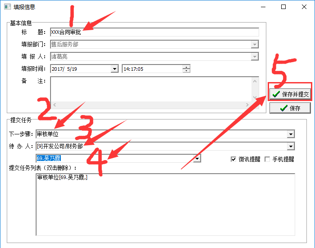The height and width of the screenshot is (248, 315).
Task: Click the 14:17:05 time field
Action: point(151,69)
